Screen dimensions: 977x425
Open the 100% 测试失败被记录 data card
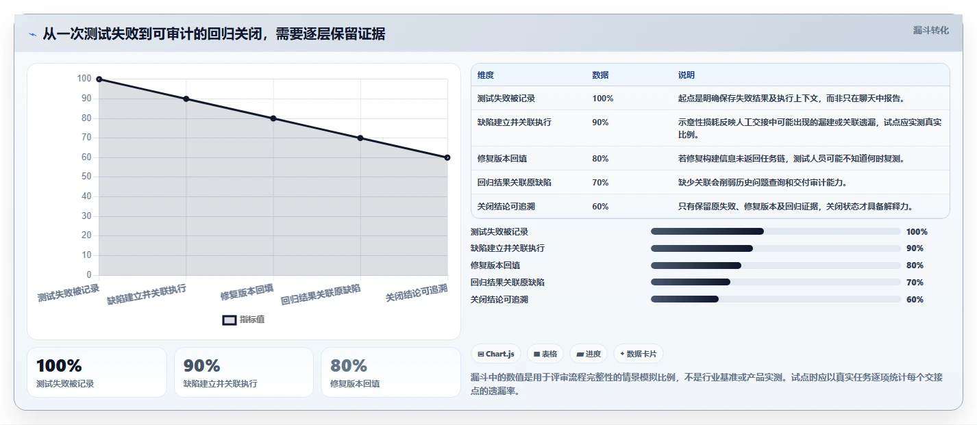[97, 372]
